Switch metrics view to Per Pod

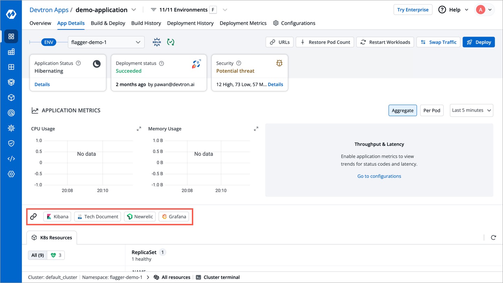tap(431, 110)
